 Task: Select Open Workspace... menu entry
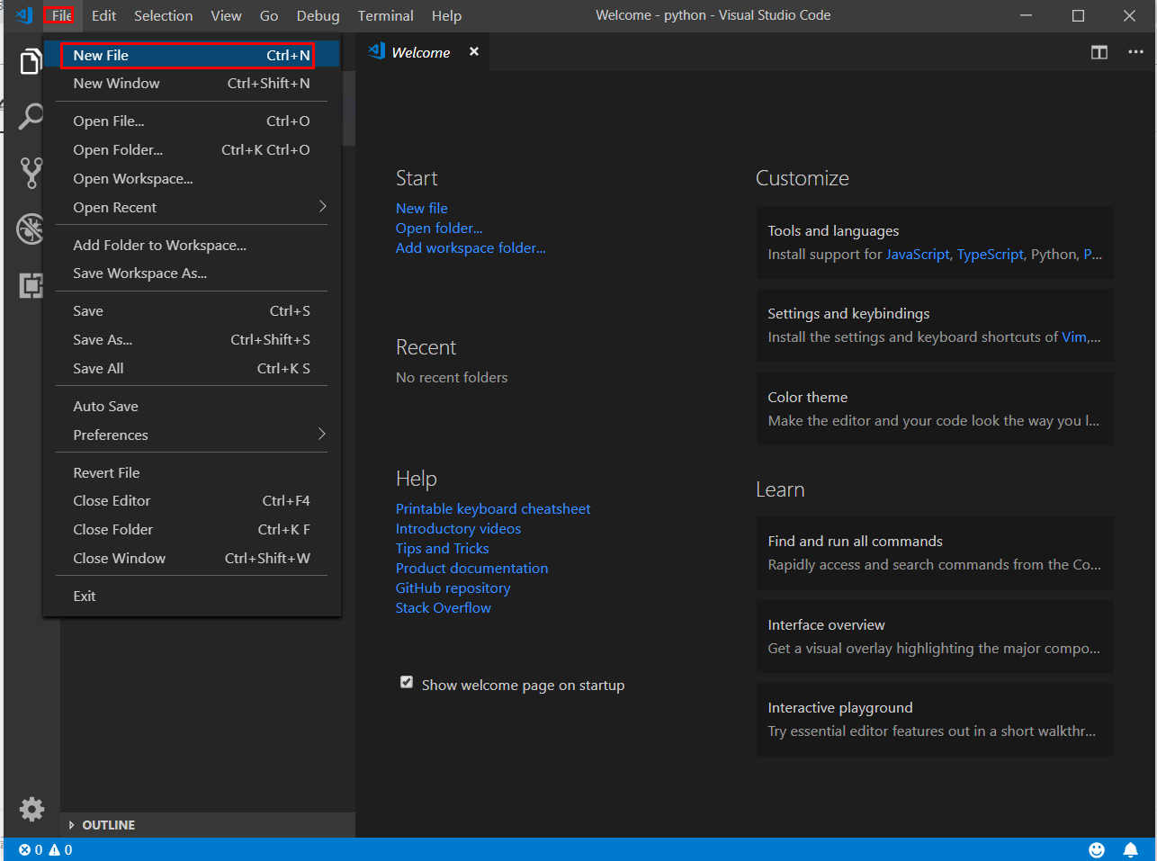point(192,178)
